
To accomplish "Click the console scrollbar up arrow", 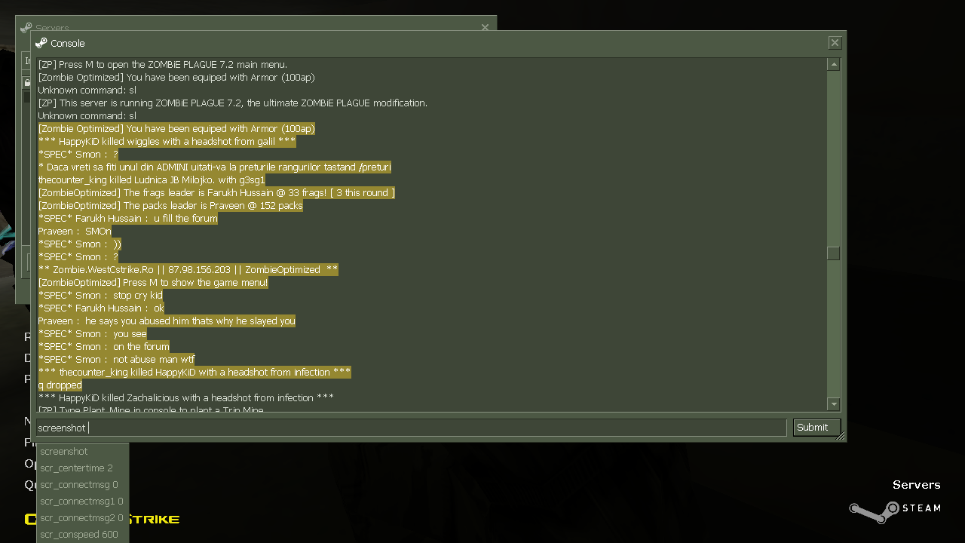I will pyautogui.click(x=833, y=65).
